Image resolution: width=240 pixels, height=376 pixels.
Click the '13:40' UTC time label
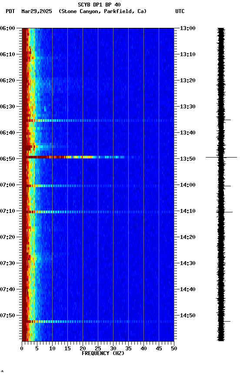pyautogui.click(x=188, y=133)
